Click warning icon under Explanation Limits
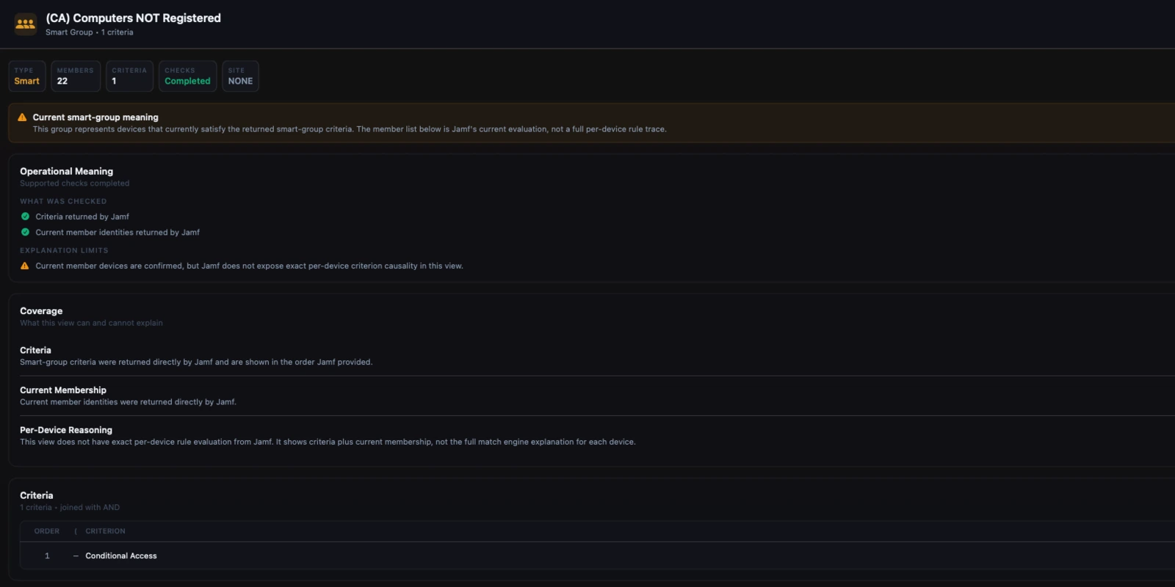This screenshot has height=587, width=1175. click(25, 266)
